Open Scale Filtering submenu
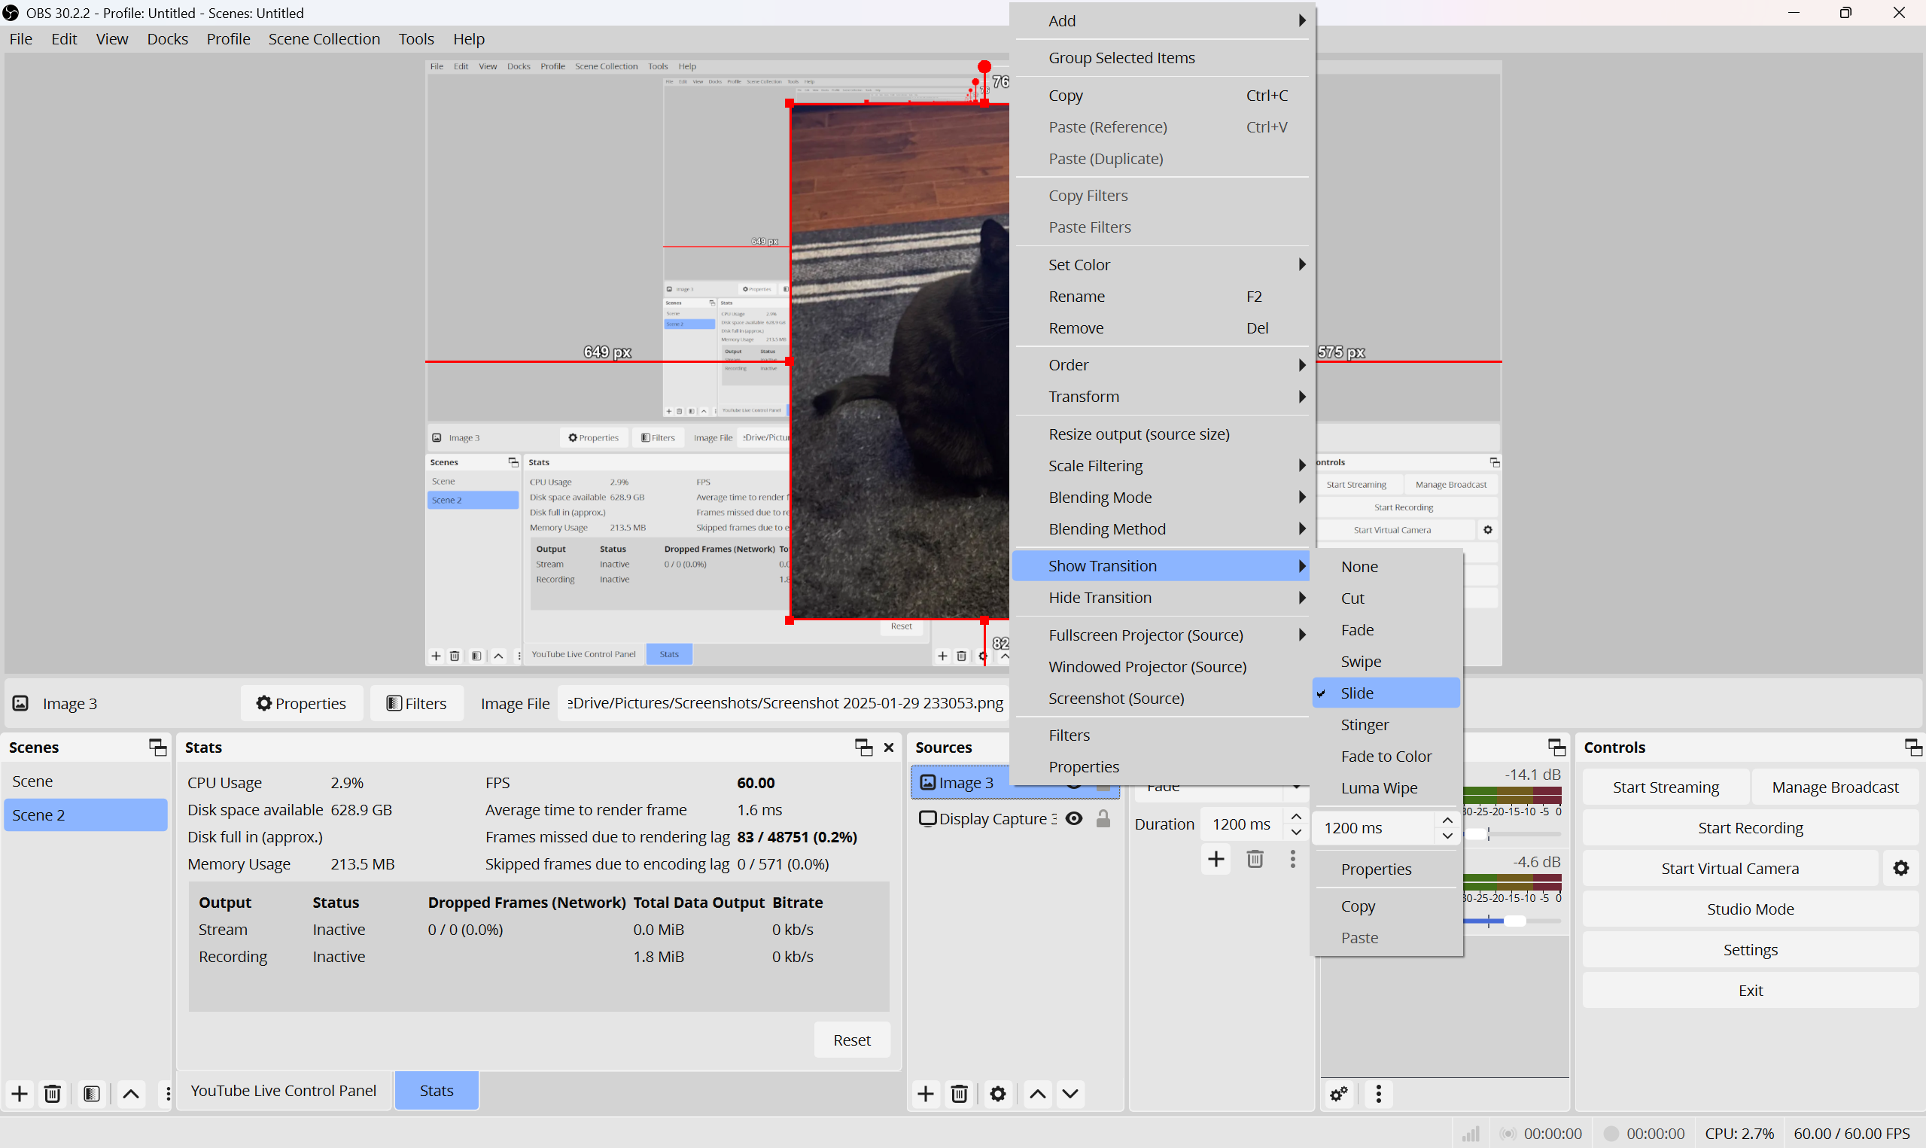Viewport: 1926px width, 1148px height. (x=1160, y=465)
